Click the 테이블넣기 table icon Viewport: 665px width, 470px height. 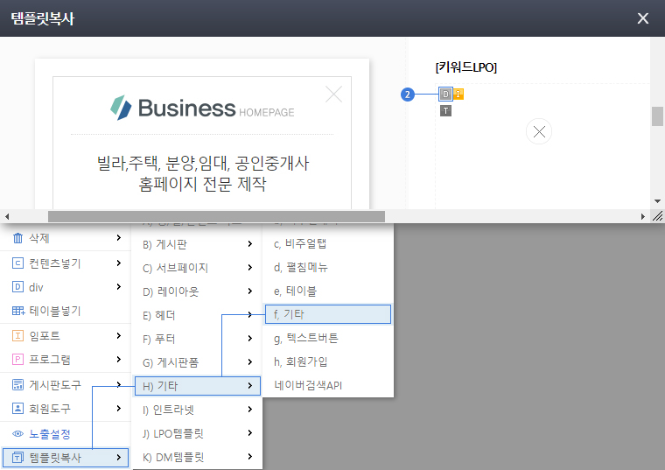tap(17, 311)
